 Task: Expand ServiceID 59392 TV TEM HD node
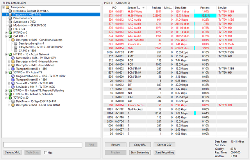[9, 83]
